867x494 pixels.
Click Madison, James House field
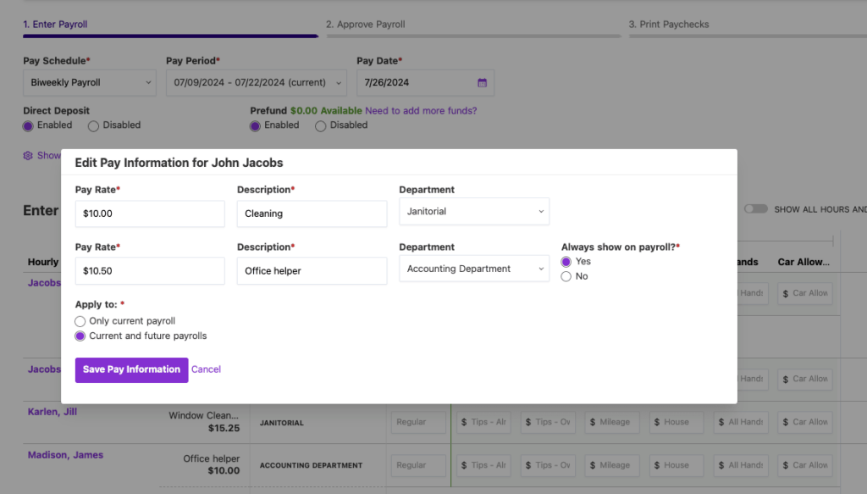(676, 465)
